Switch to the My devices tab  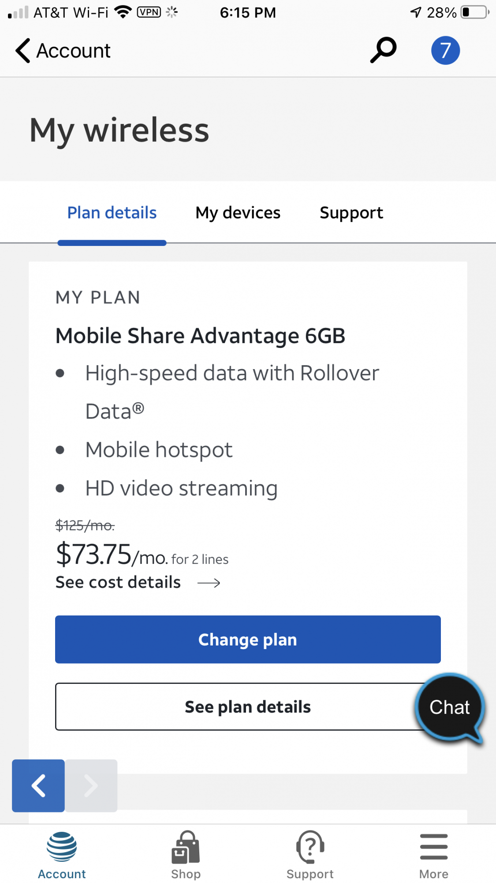(238, 213)
